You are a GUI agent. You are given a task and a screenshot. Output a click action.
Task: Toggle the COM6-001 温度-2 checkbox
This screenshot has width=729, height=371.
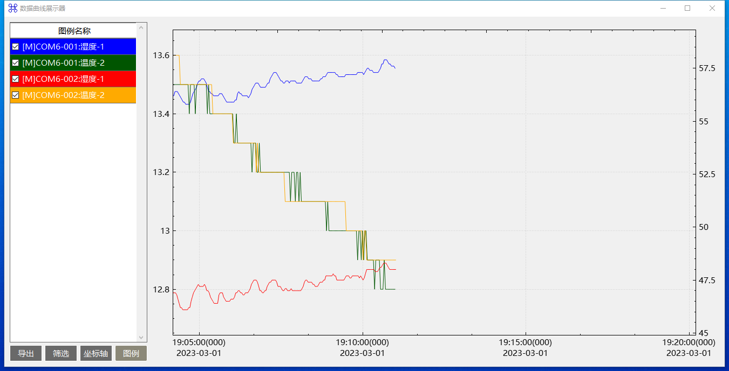(x=16, y=63)
